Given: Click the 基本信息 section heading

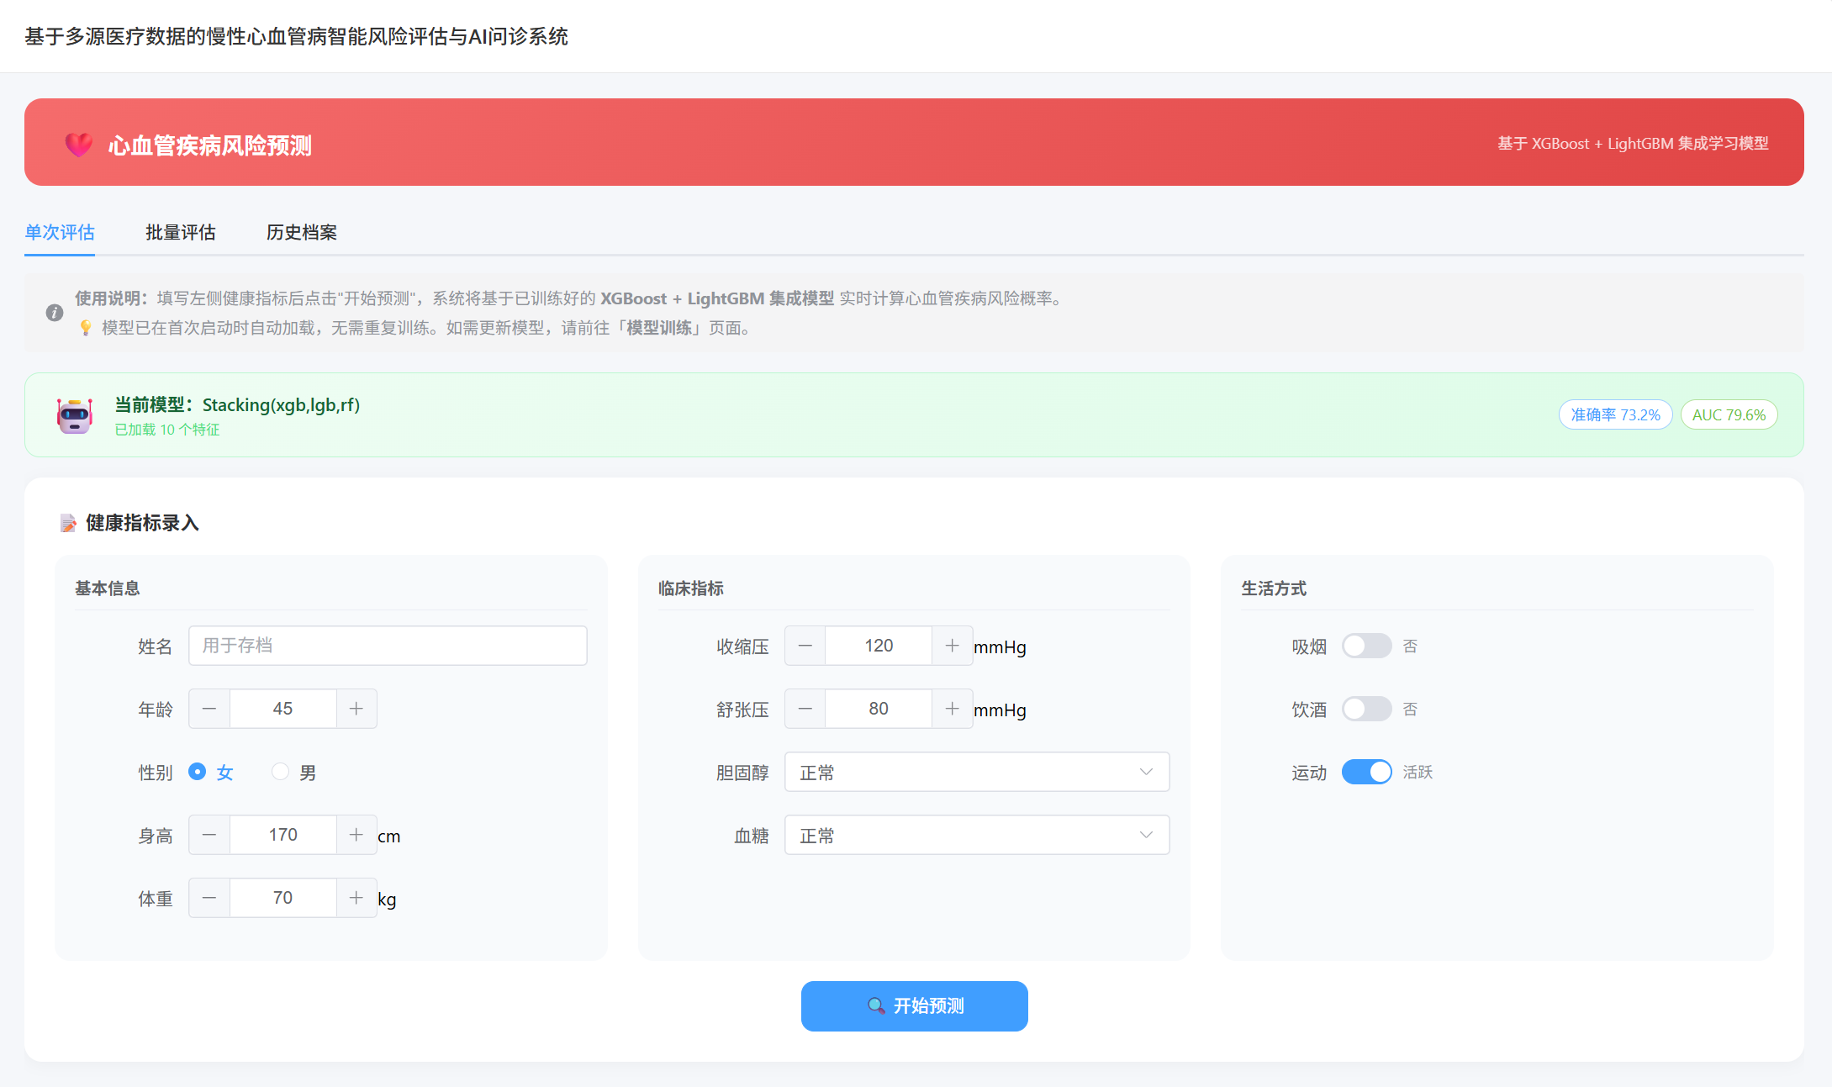Looking at the screenshot, I should coord(108,588).
